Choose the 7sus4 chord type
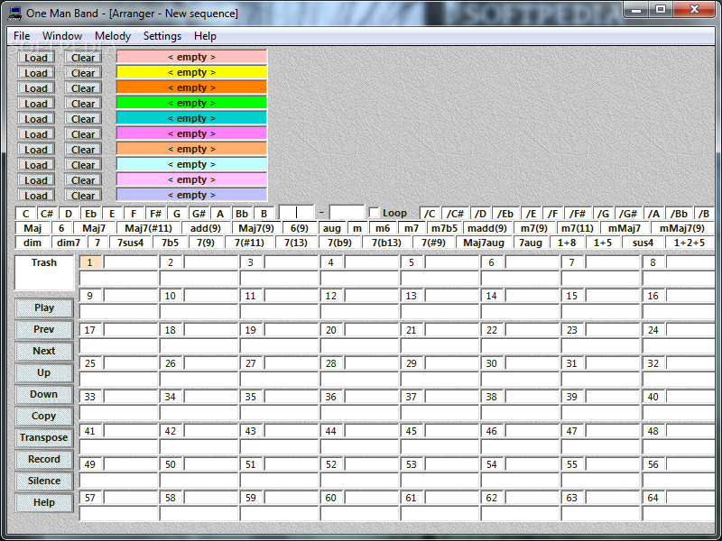Viewport: 722px width, 541px height. pos(130,243)
